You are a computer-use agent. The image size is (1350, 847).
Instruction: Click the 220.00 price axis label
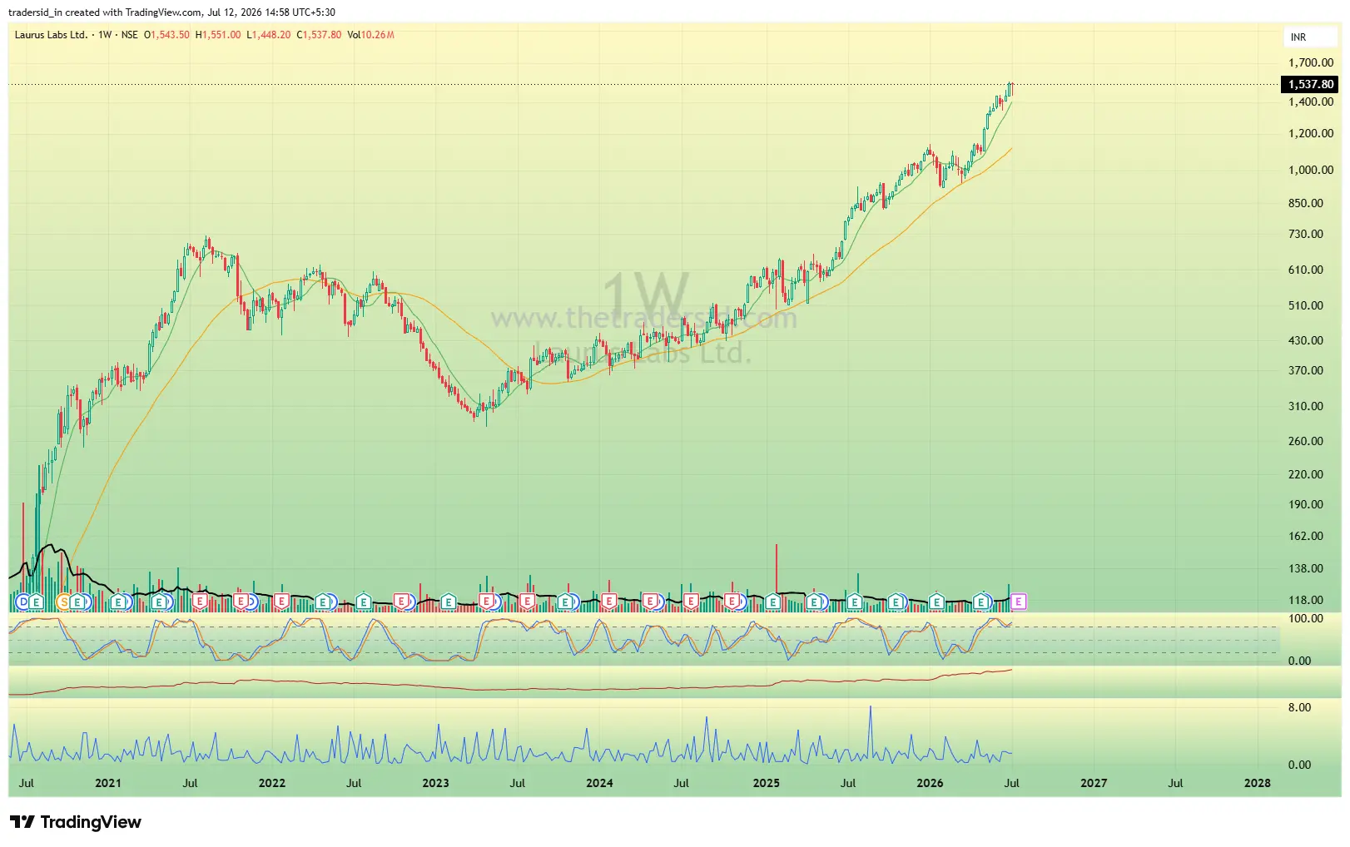(1306, 474)
